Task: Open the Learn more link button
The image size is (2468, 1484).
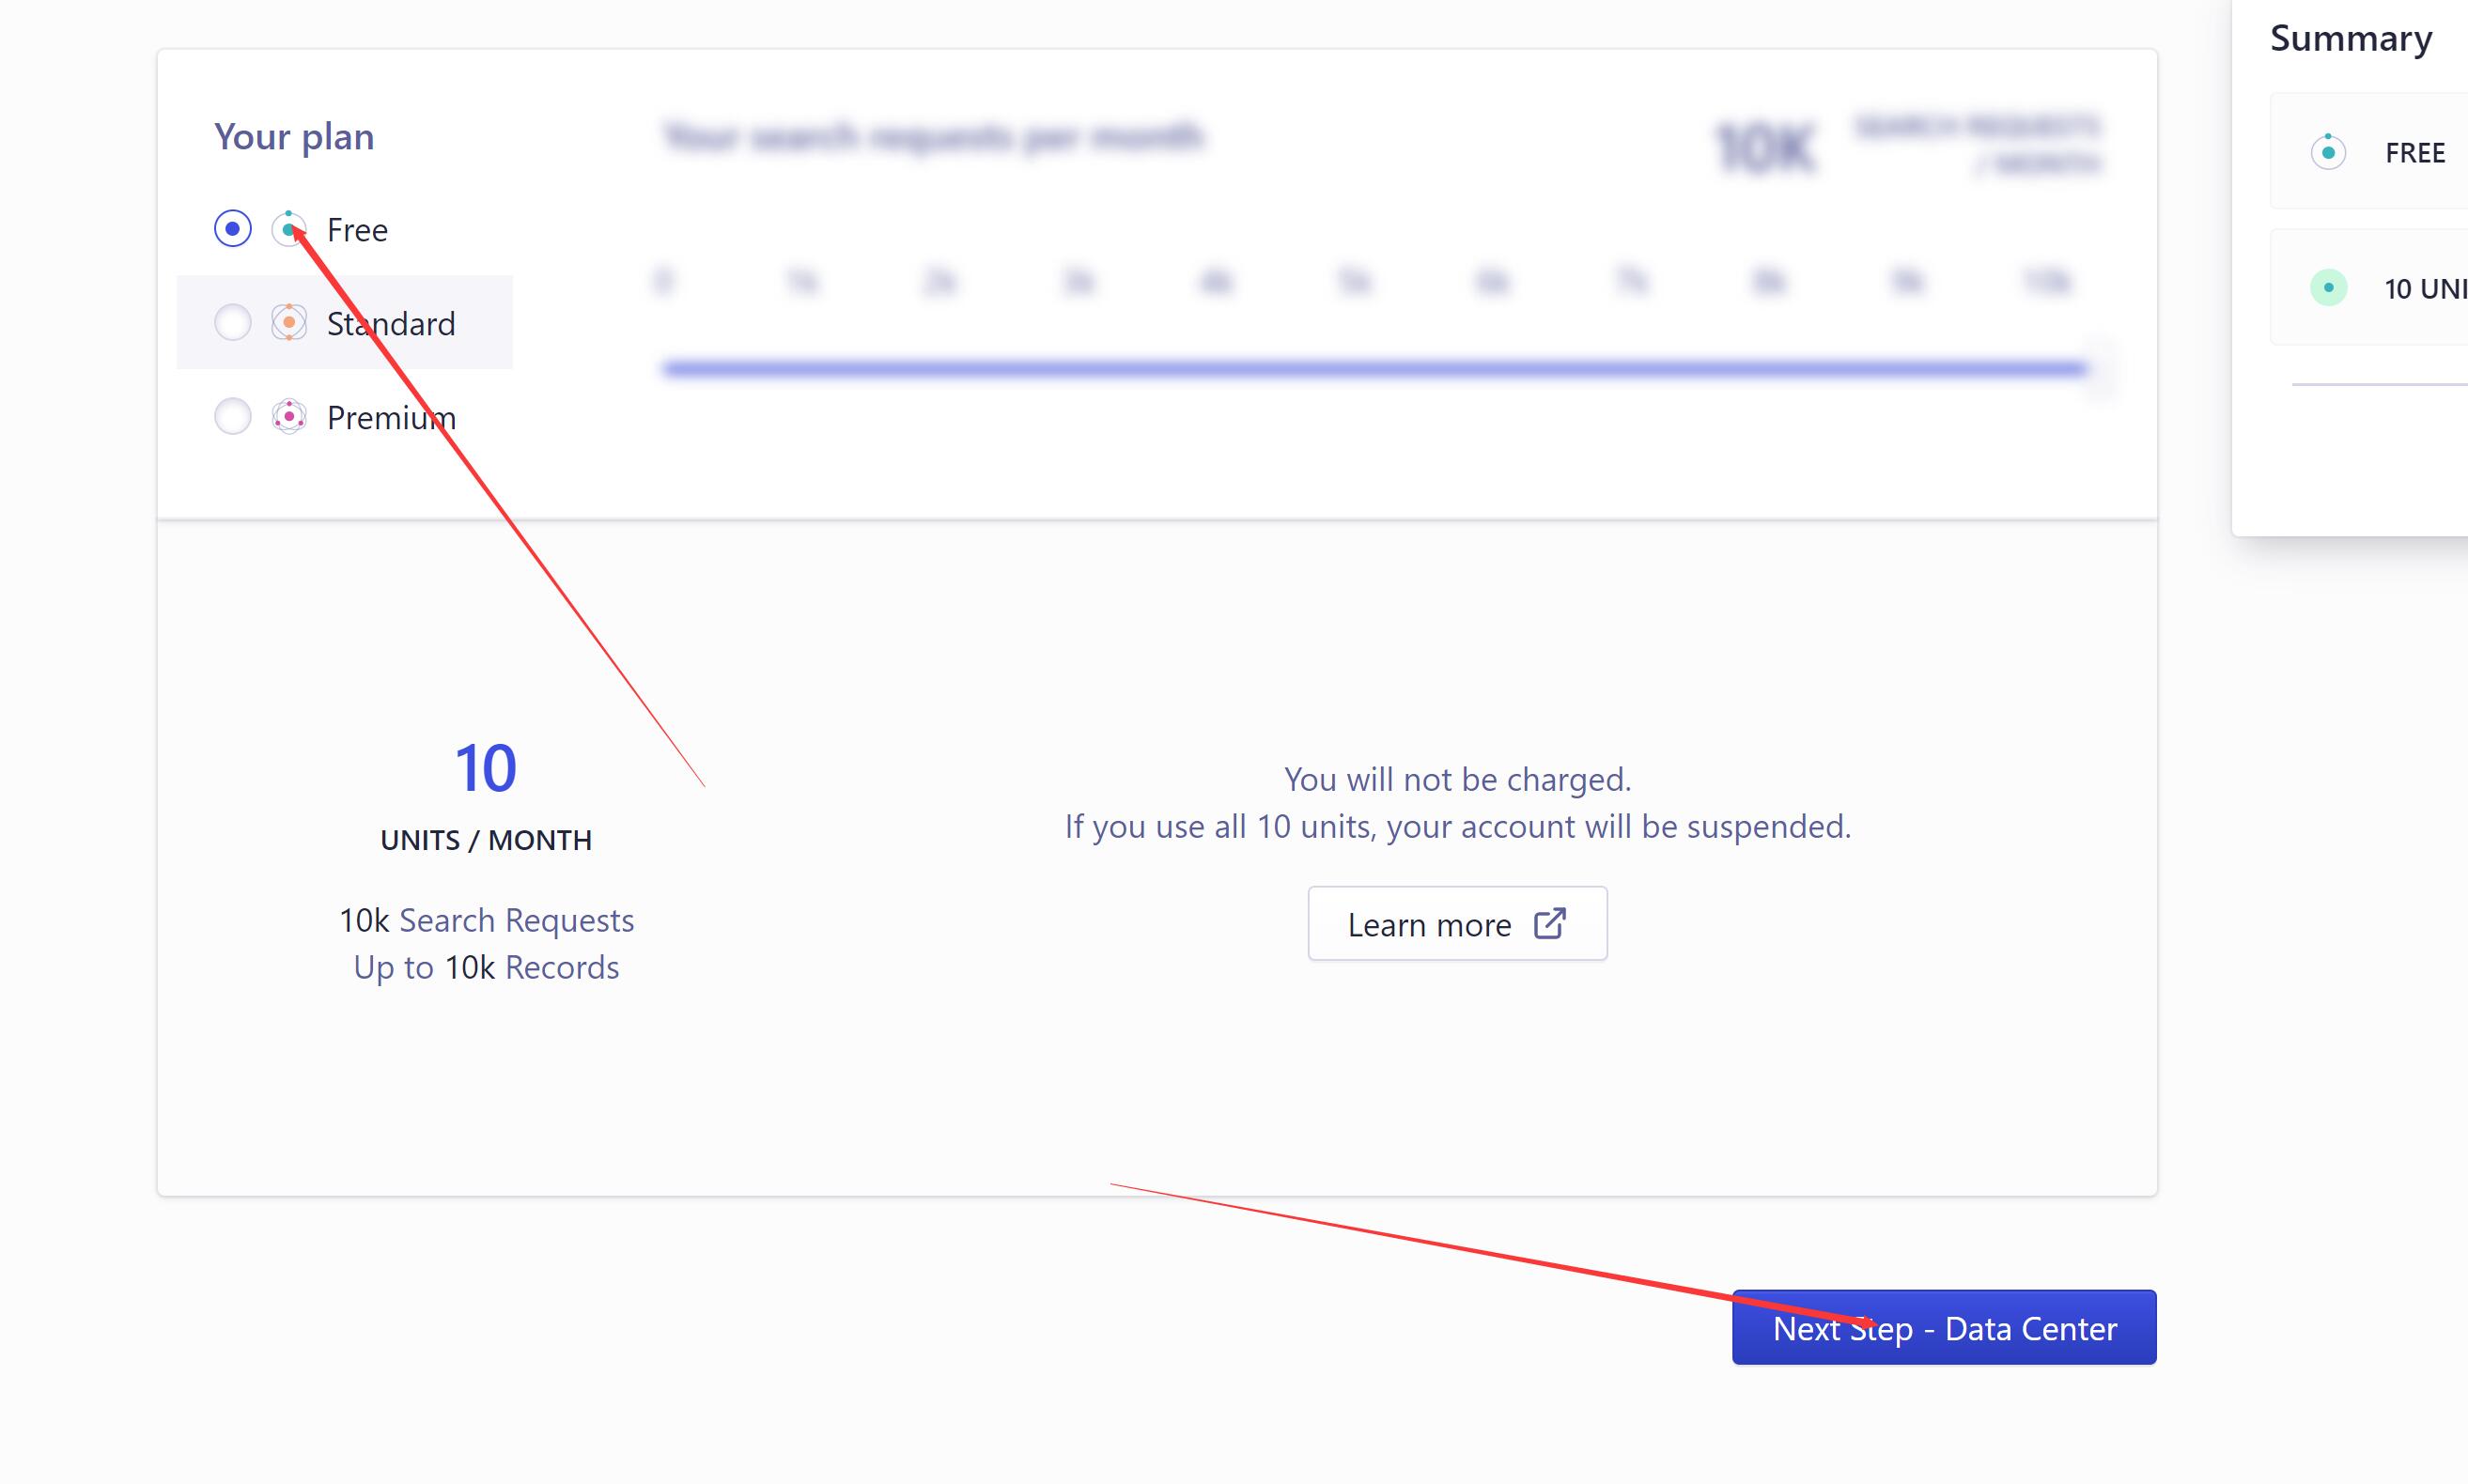Action: pos(1456,924)
